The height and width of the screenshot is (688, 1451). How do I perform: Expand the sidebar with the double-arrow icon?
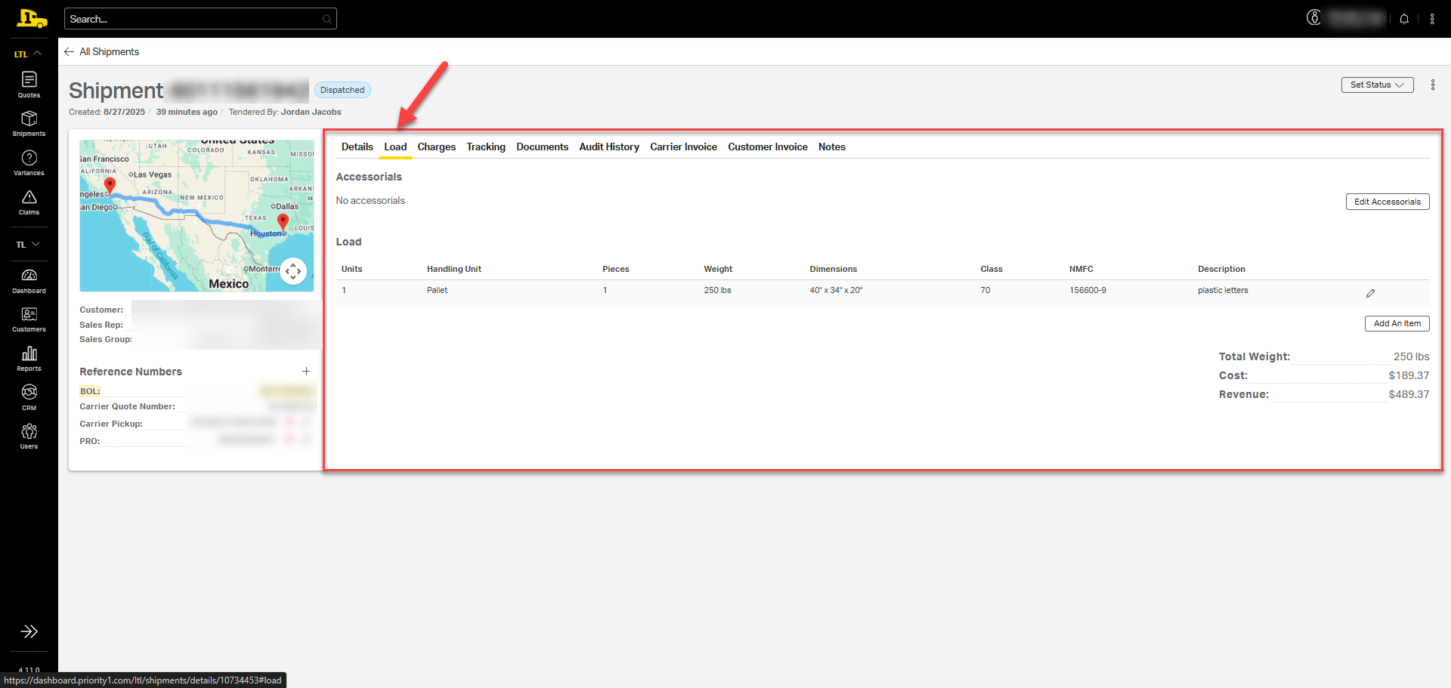click(29, 631)
